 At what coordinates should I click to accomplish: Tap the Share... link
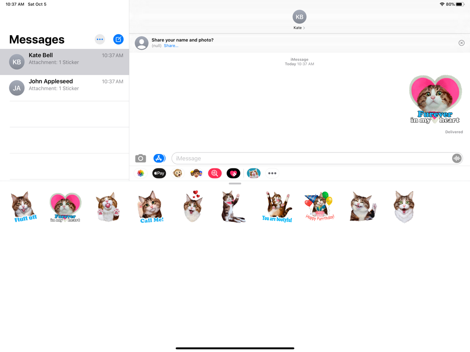pos(171,46)
